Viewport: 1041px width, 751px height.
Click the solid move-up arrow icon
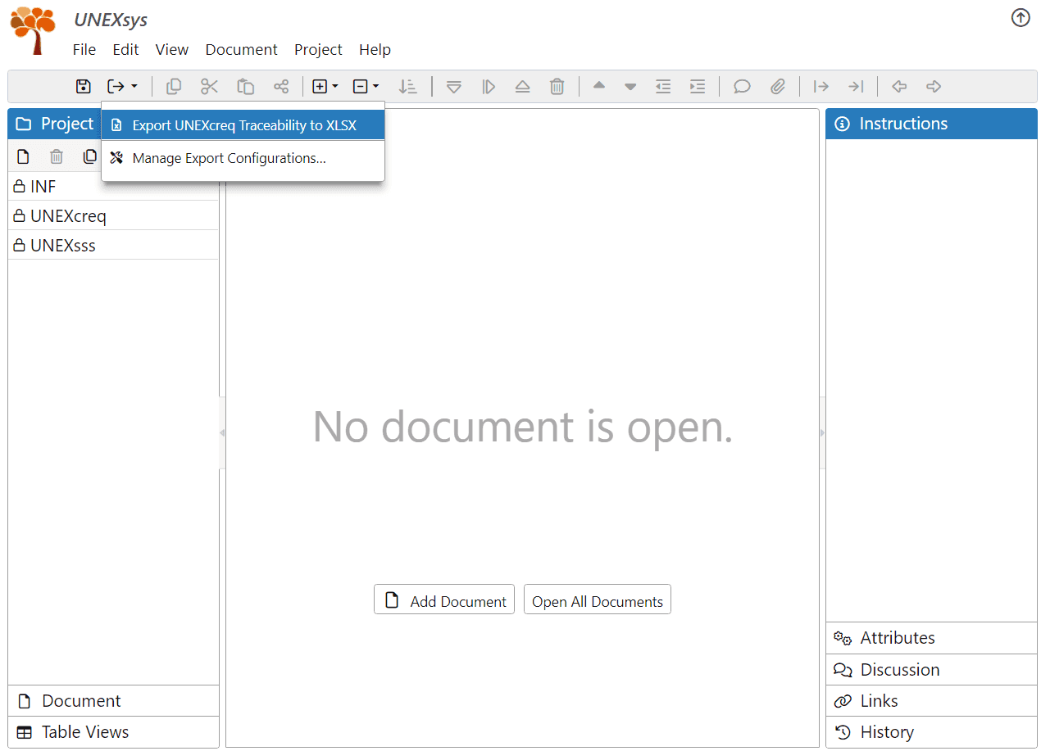[599, 86]
